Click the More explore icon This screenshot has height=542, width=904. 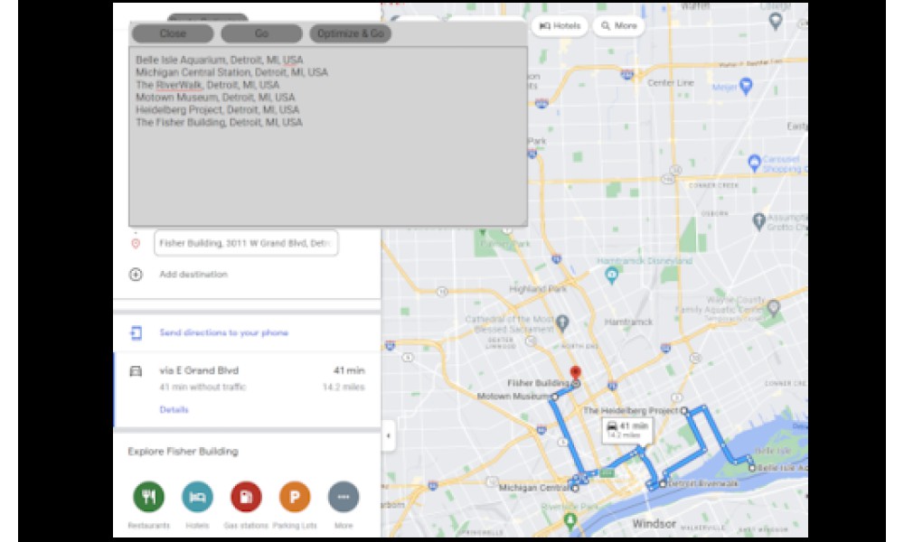click(x=344, y=497)
